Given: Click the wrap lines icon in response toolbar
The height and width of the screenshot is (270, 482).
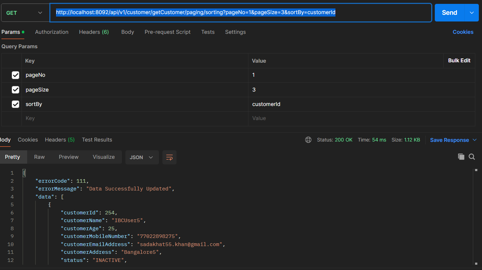Looking at the screenshot, I should (x=169, y=157).
